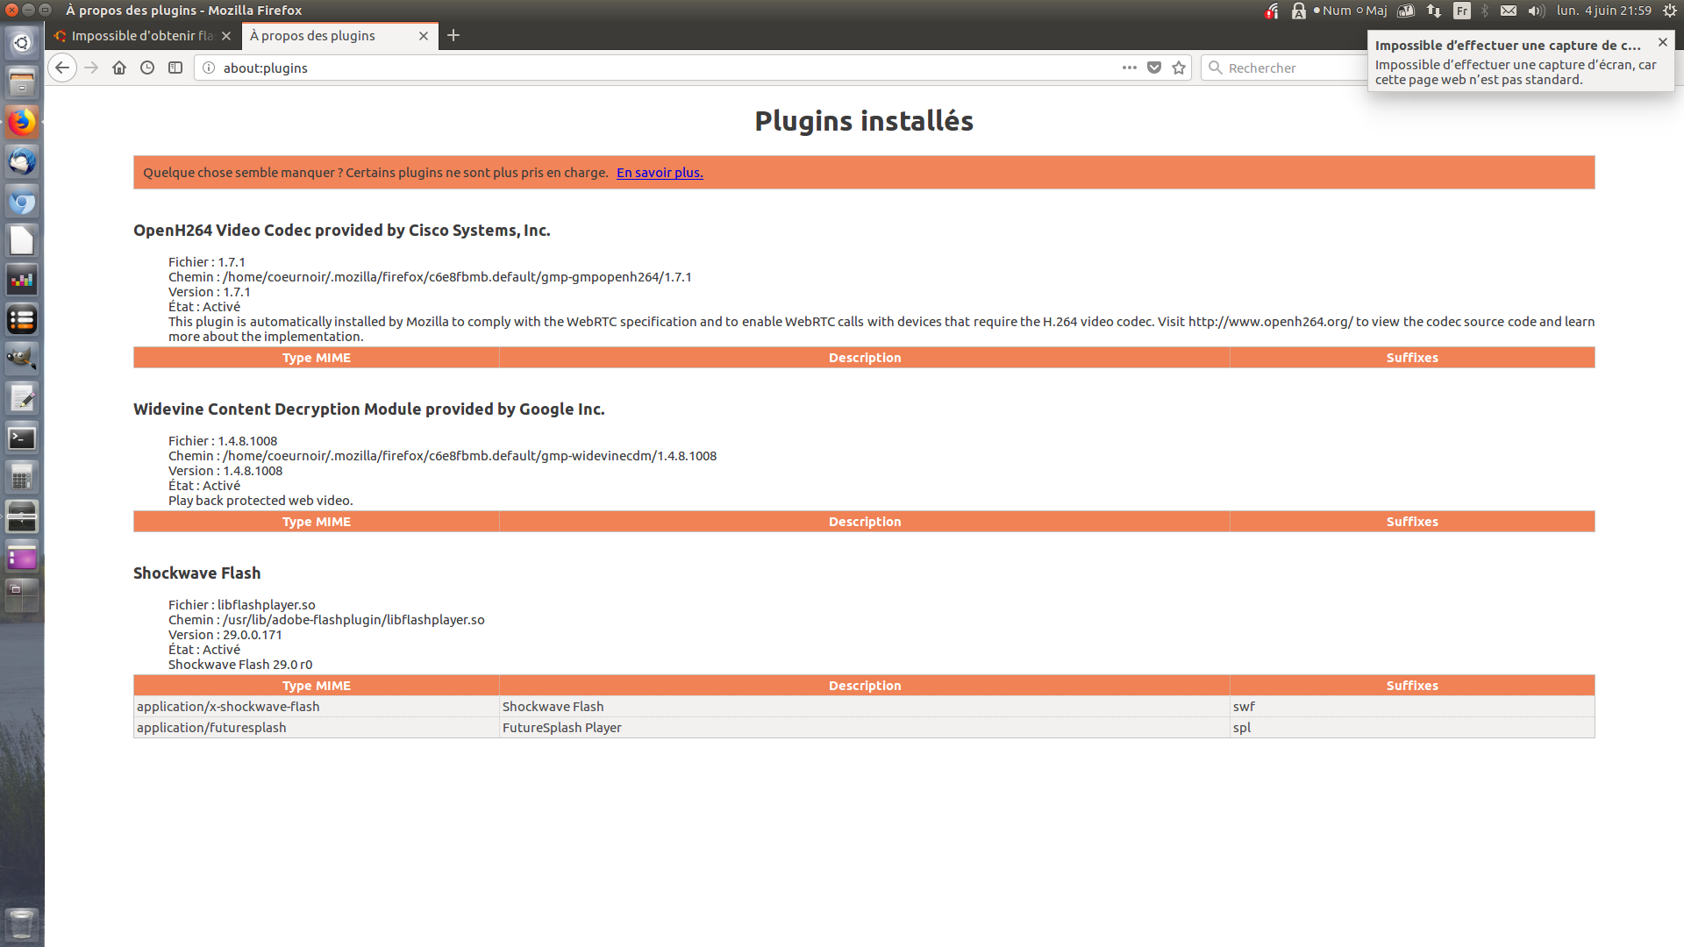Click the OpenH264 'Chemin' path line
Viewport: 1684px width, 947px height.
tap(430, 277)
